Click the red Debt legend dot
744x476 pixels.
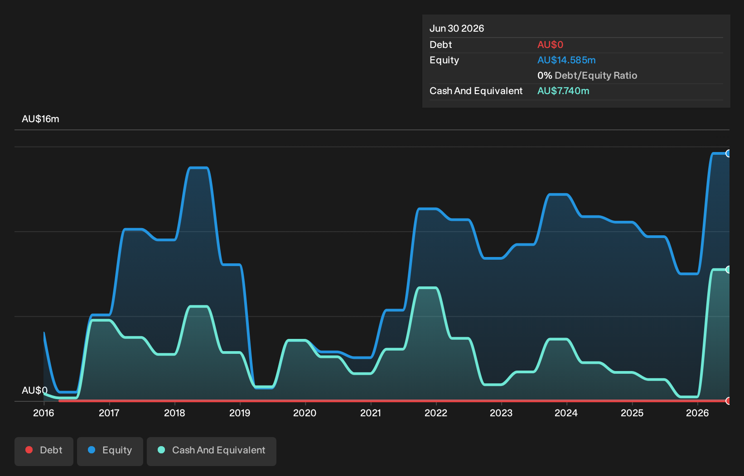[x=29, y=450]
